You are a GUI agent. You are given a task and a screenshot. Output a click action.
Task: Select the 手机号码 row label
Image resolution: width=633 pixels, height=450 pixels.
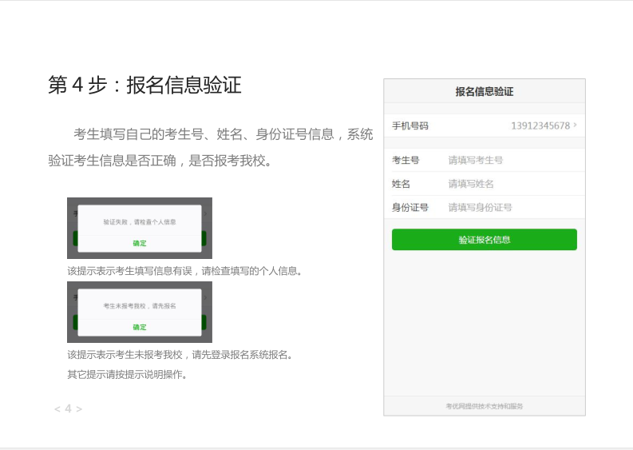point(410,125)
